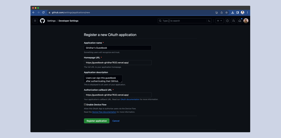
Task: Expand the create new plus dropdown
Action: [220, 21]
